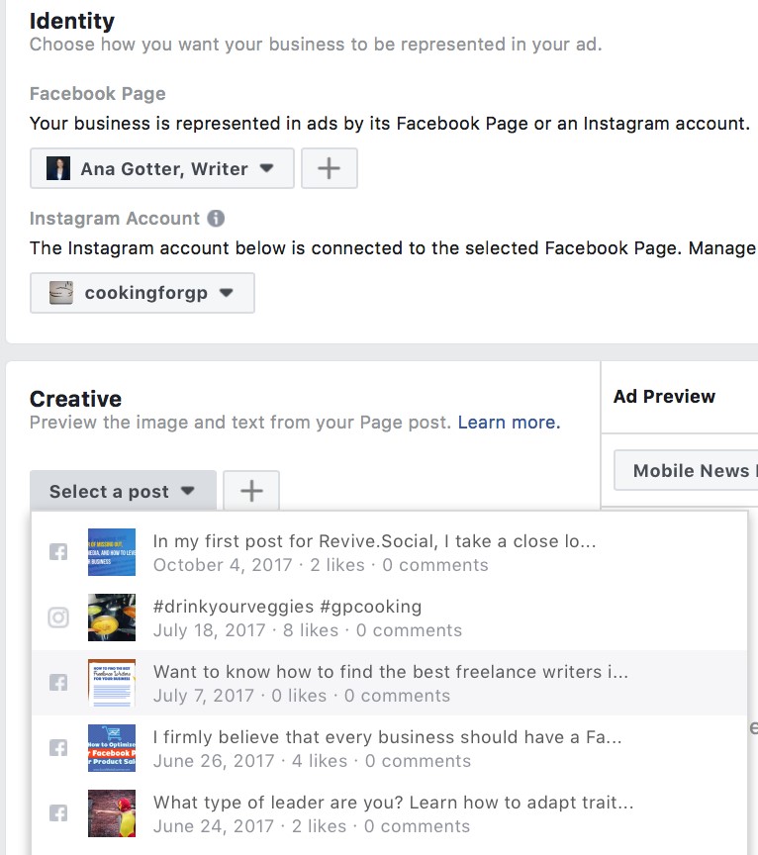Pick the post about every business June 26
758x855 pixels.
coord(388,748)
